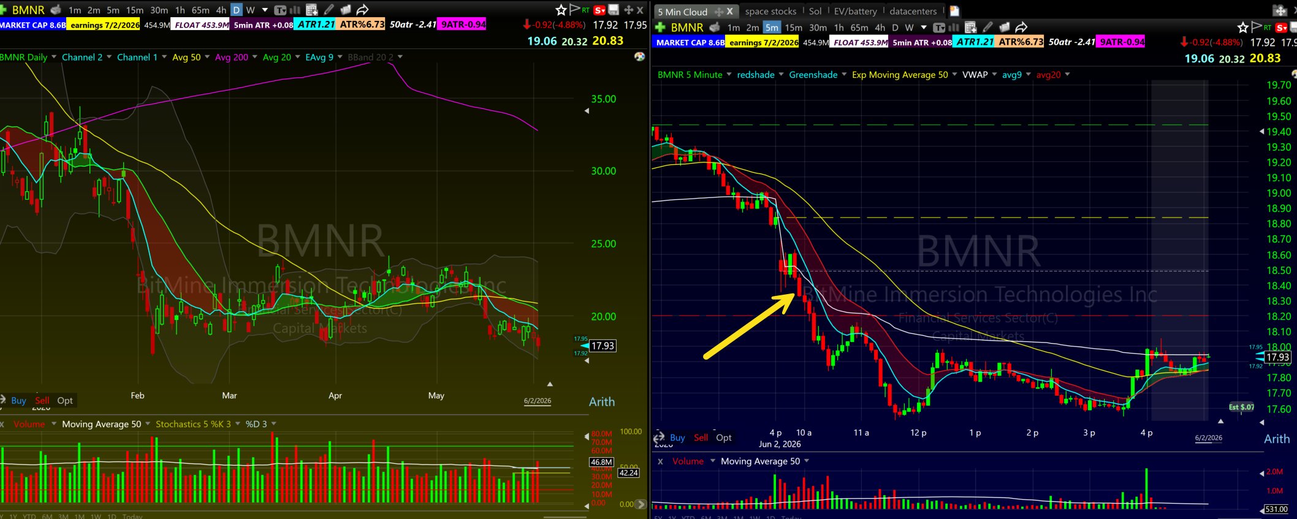Viewport: 1297px width, 519px height.
Task: Click the share arrow icon on the daily chart toolbar
Action: coord(362,10)
